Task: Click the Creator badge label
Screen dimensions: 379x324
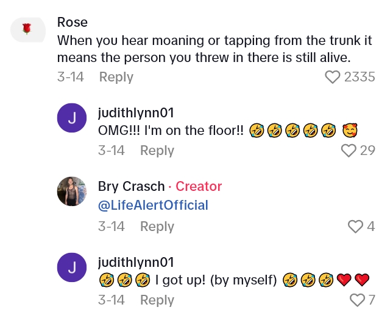Action: tap(199, 187)
